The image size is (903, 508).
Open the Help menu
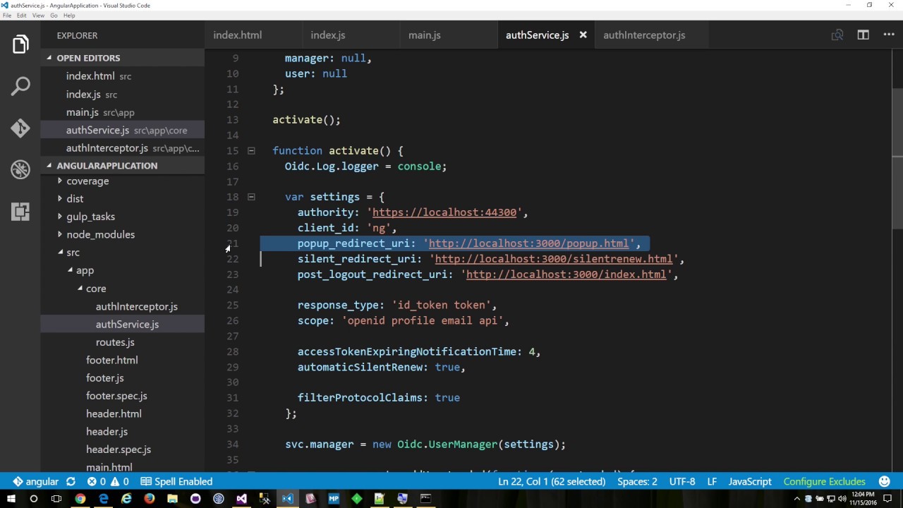(69, 16)
